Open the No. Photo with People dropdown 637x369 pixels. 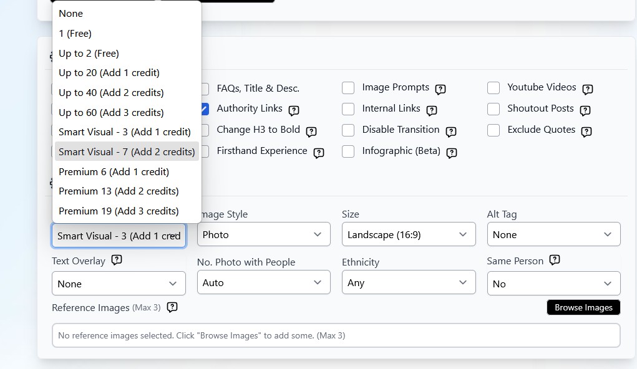pyautogui.click(x=264, y=282)
